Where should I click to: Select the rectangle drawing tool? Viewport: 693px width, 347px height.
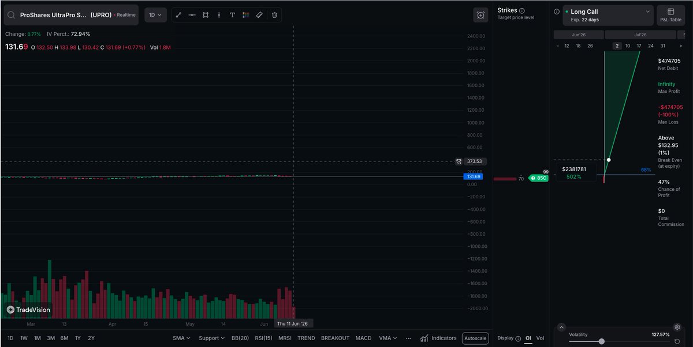pyautogui.click(x=205, y=15)
